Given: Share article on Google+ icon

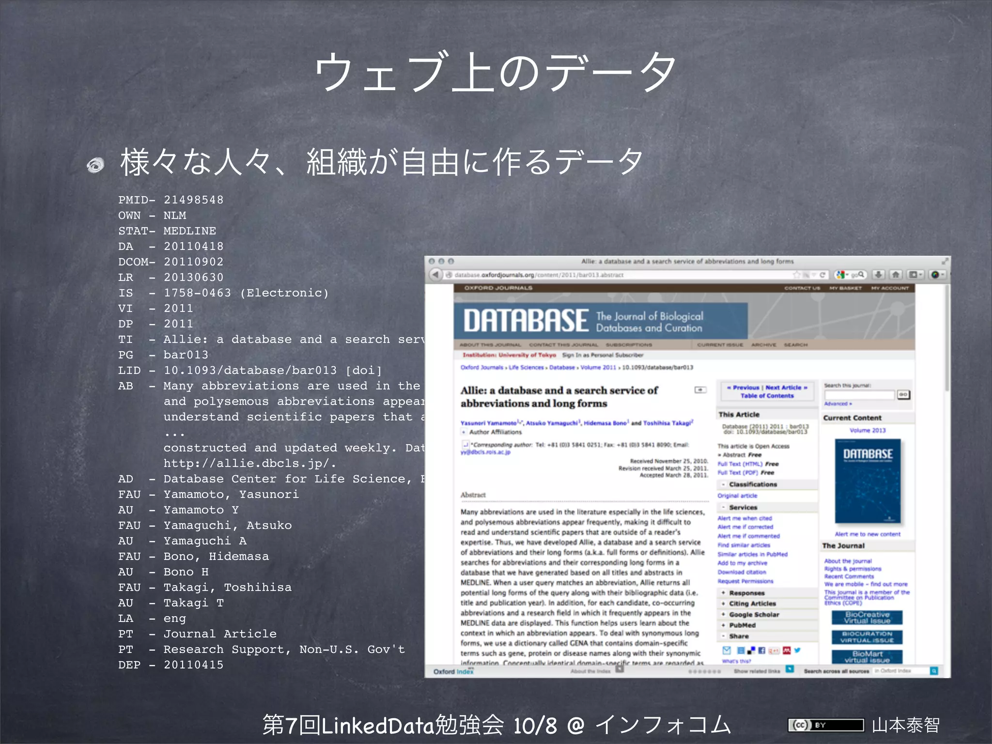Looking at the screenshot, I should click(x=774, y=650).
